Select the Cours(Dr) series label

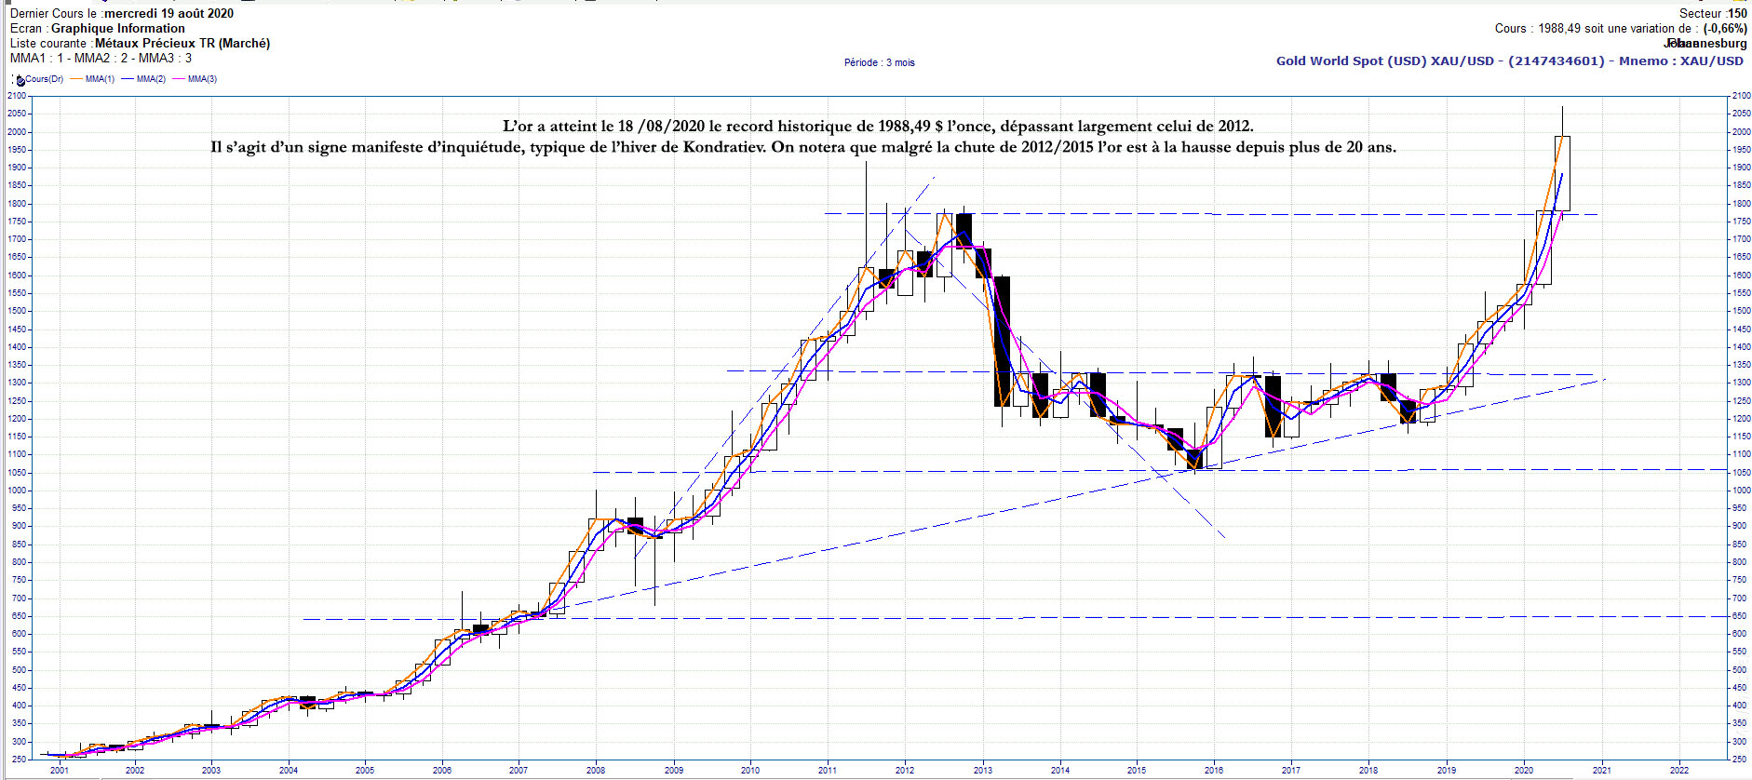(x=44, y=79)
